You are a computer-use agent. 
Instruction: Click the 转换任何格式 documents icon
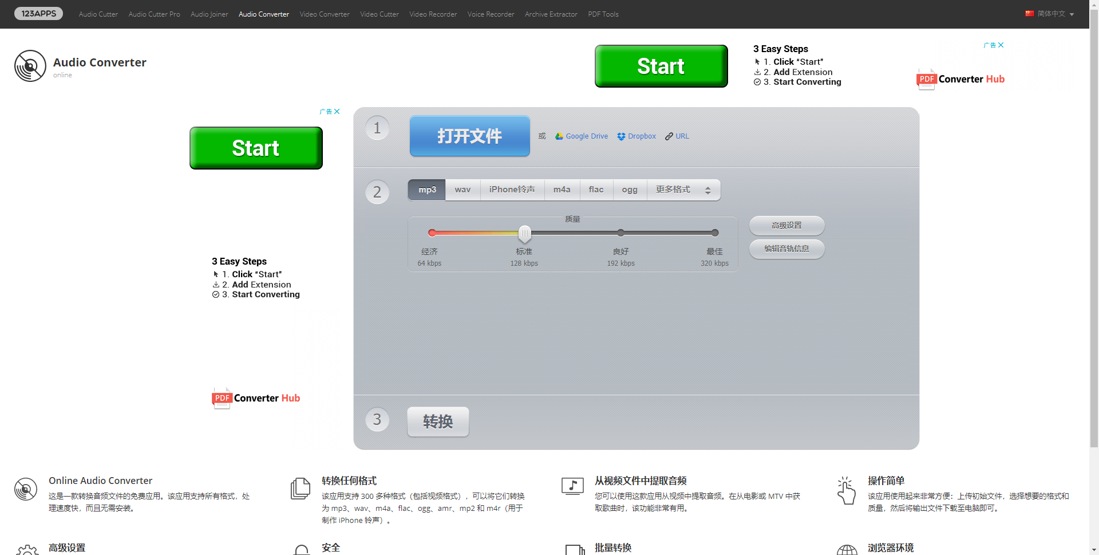(x=300, y=489)
